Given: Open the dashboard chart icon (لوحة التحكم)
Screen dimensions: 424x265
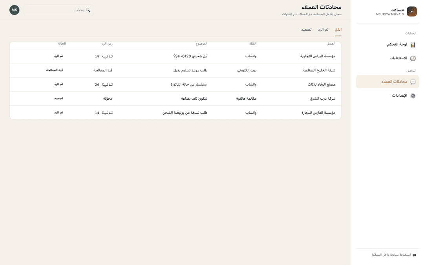Looking at the screenshot, I should [x=413, y=45].
